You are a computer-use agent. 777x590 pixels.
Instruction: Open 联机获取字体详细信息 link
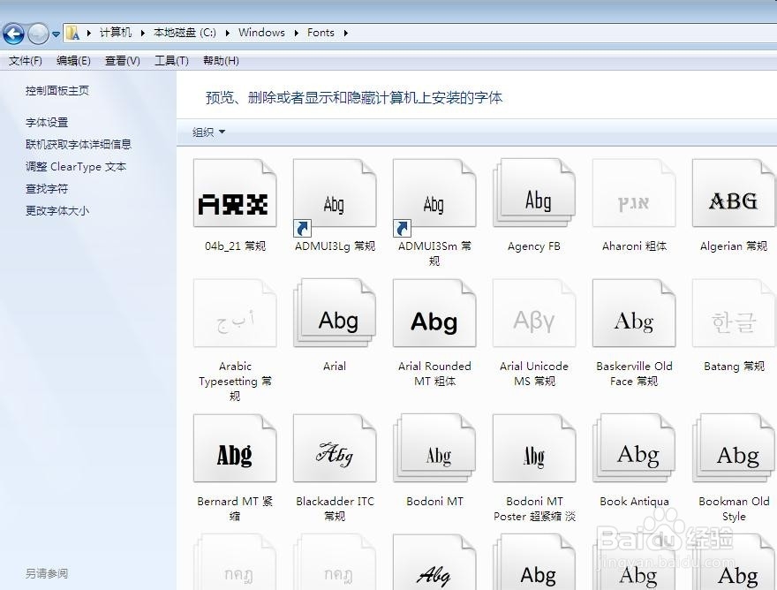coord(79,144)
